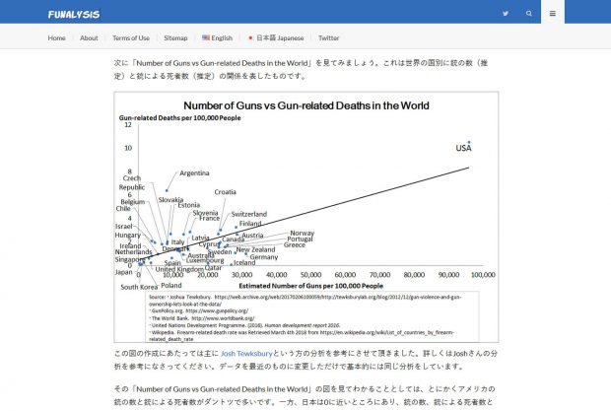The width and height of the screenshot is (611, 411).
Task: Click the Source Joshua Tewksbury citation line
Action: (x=305, y=301)
